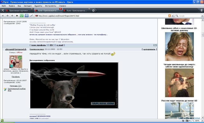The width and height of the screenshot is (204, 123).
Task: Toggle the fit-to-width status bar icon
Action: (x=183, y=121)
